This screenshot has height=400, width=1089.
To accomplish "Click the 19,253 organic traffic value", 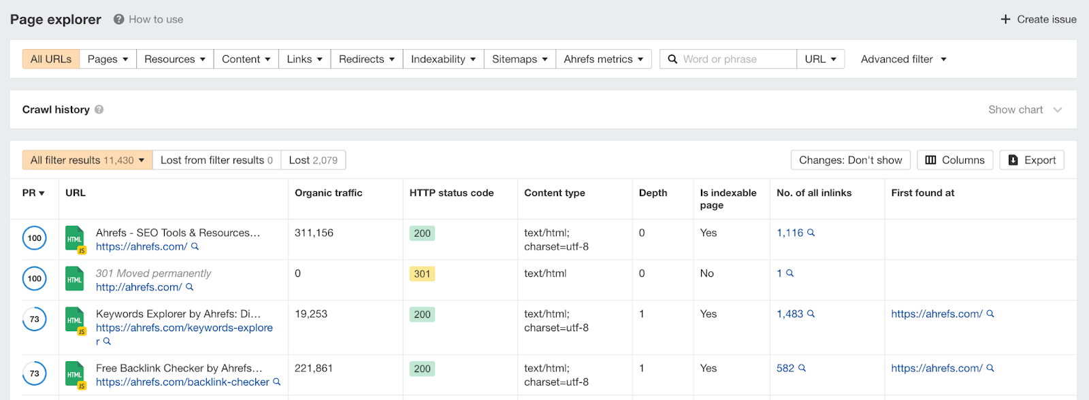I will click(x=311, y=314).
